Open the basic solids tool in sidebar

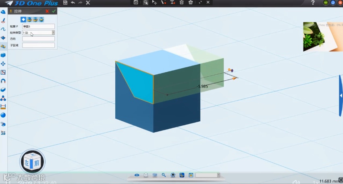pos(3,12)
